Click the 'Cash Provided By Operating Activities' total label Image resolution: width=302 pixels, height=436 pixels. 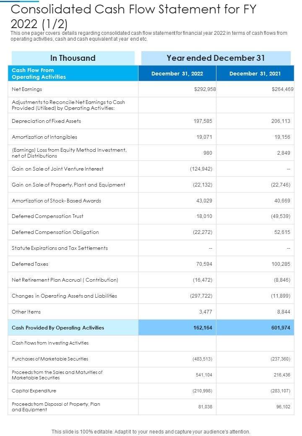point(58,328)
